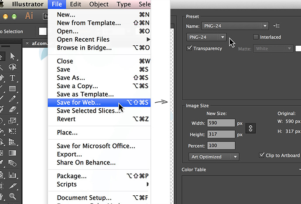Choose Share On Behance...

coord(99,163)
